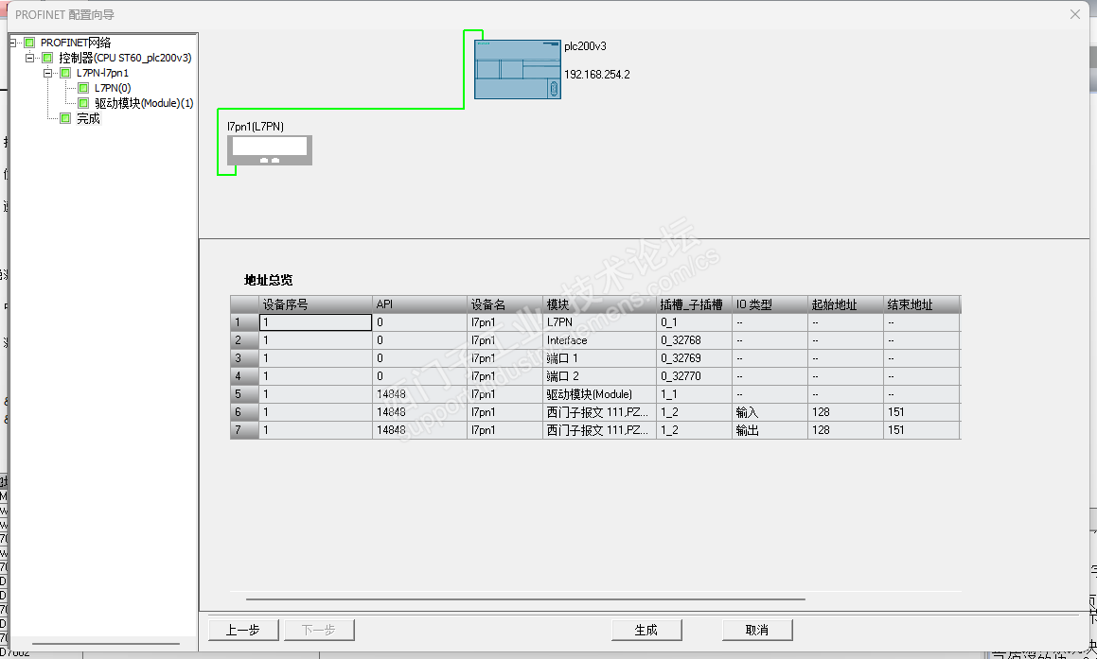Click the IP address 192.168.254.2 label
Viewport: 1097px width, 659px height.
click(597, 74)
